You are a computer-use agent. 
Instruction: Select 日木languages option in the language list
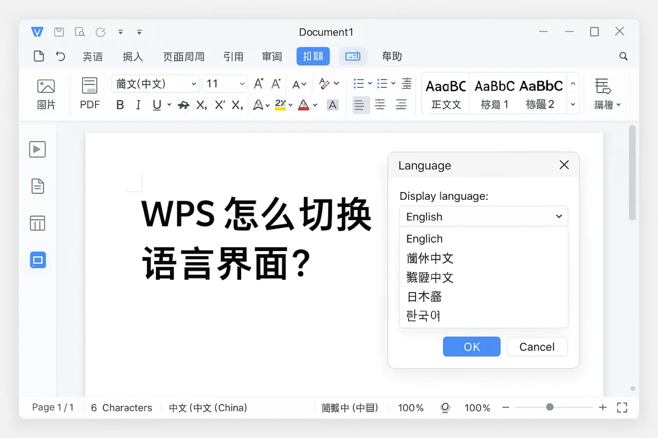(424, 296)
